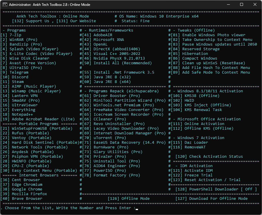Click '[83] Pause Windows updates until 2050'
Viewport: 262px width, 215px height.
214,44
